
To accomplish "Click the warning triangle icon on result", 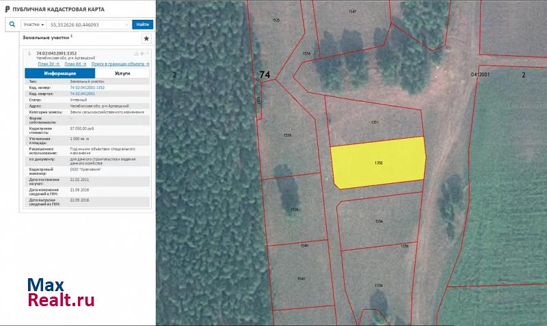I will pos(136,53).
